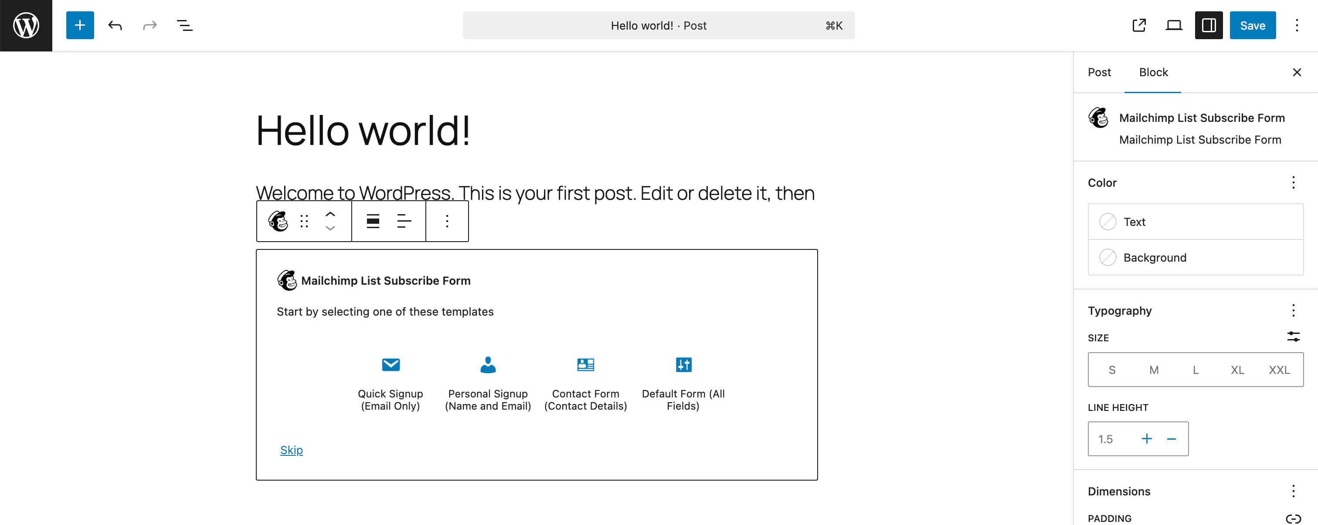Click the Hello world! post title

tap(363, 130)
